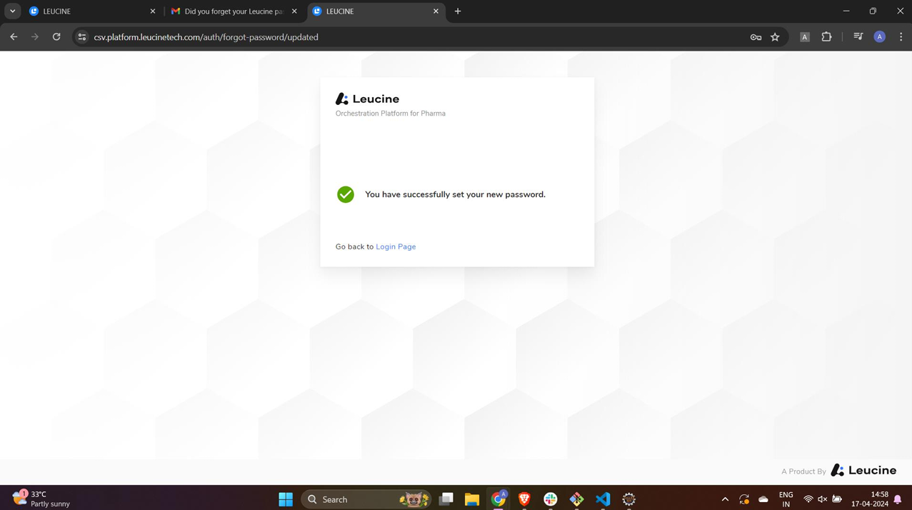This screenshot has height=510, width=912.
Task: Open the Chrome profile avatar
Action: point(880,37)
